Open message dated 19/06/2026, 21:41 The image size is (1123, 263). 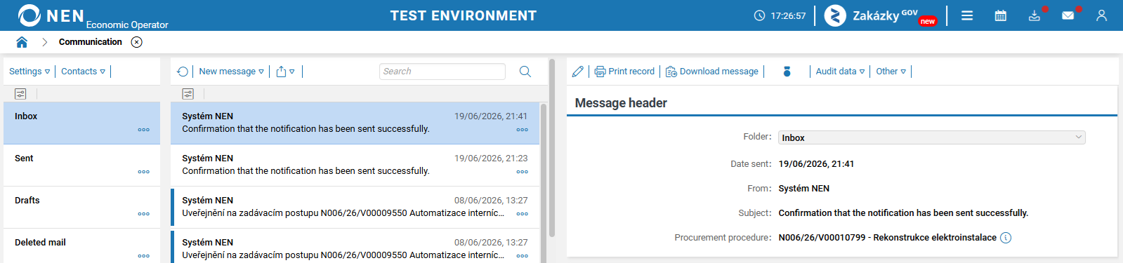355,123
